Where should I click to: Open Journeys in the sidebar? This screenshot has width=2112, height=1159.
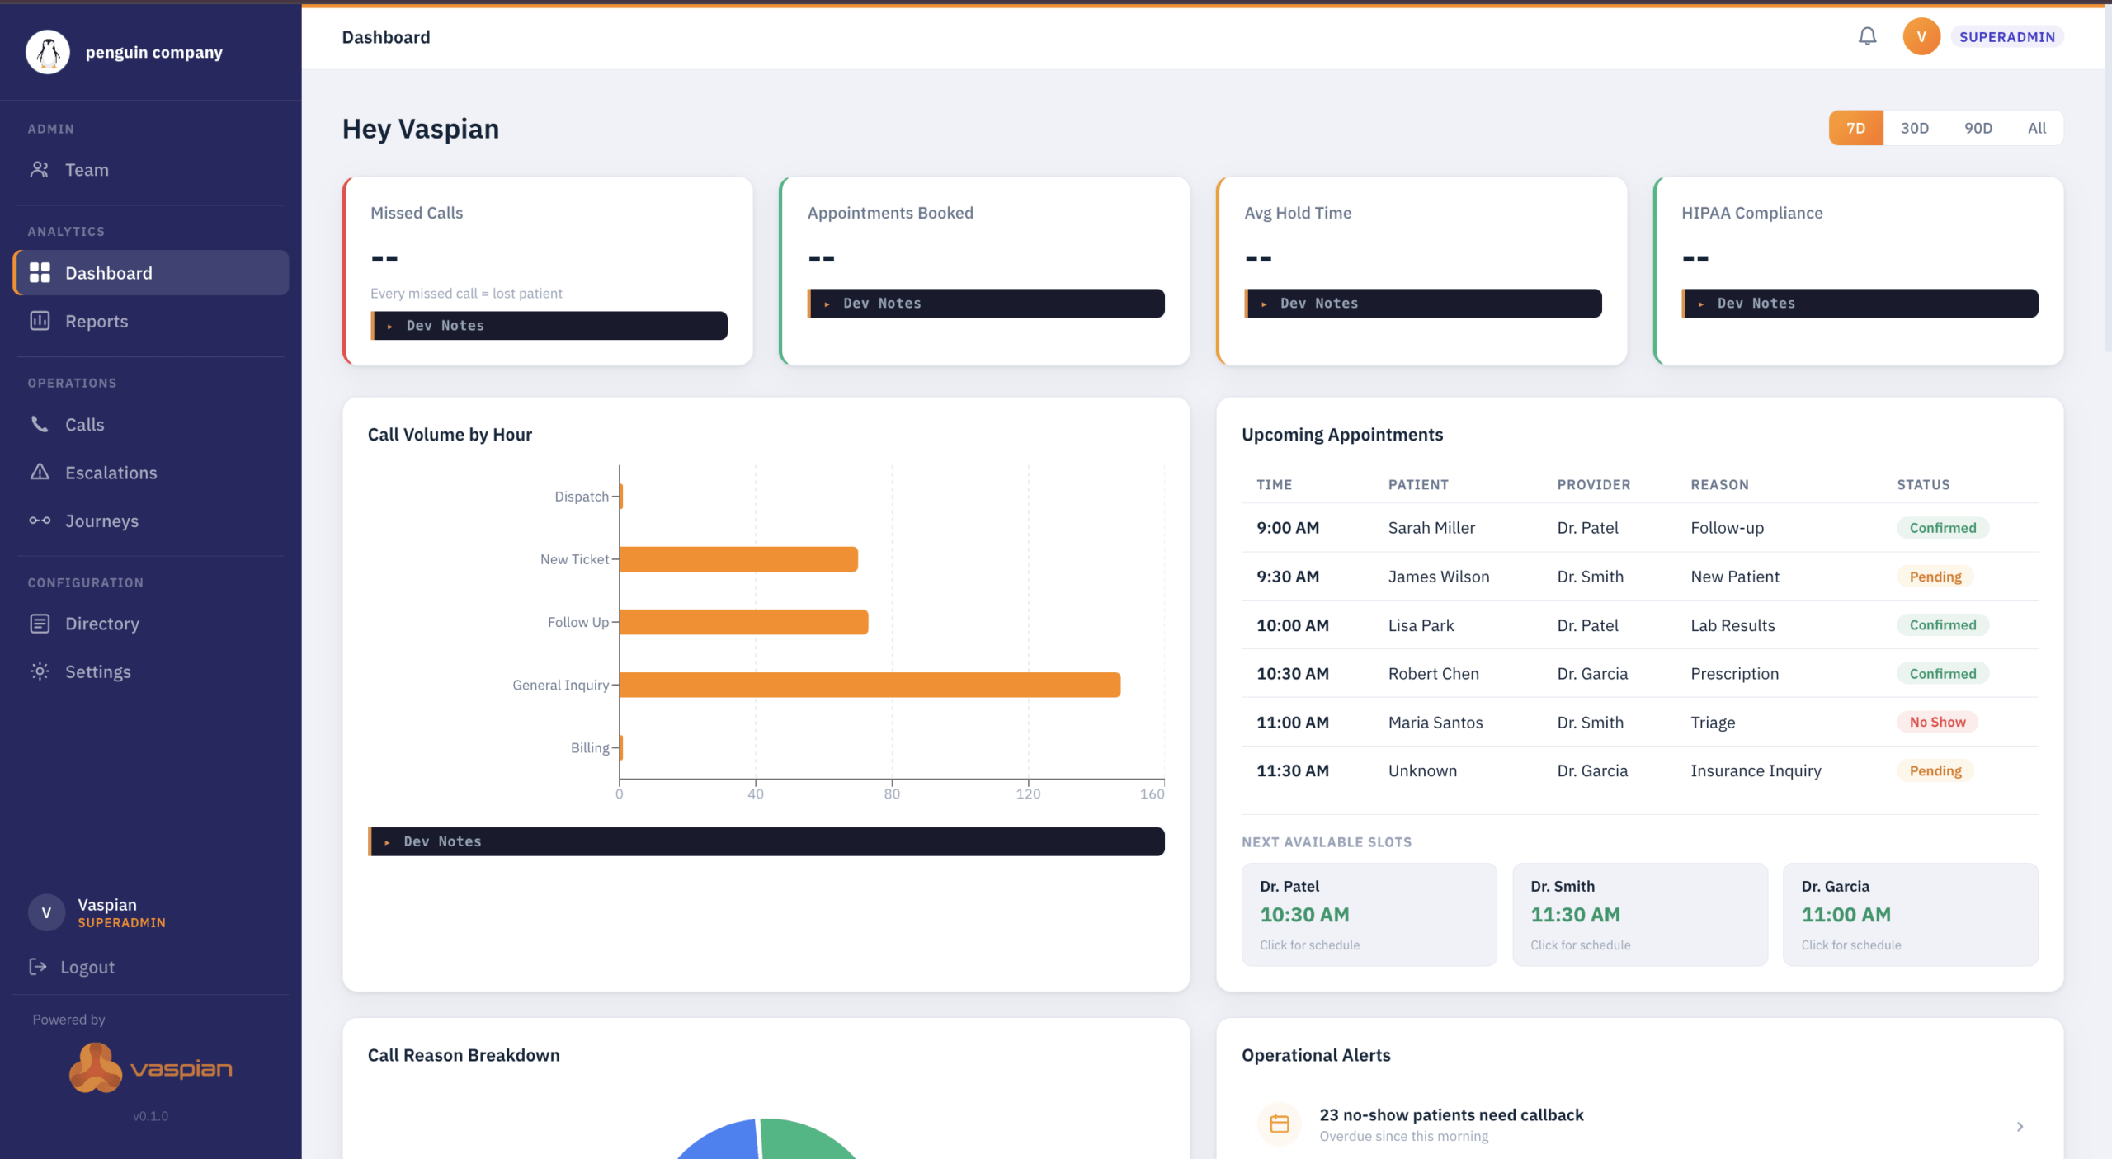(151, 521)
